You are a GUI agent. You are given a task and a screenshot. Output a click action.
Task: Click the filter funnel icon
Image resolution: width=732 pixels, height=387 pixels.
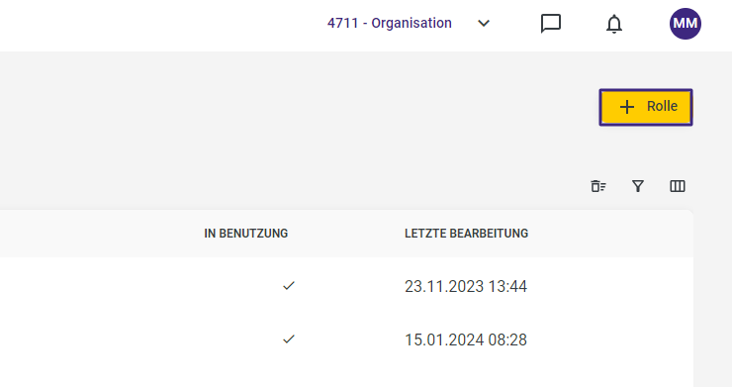pos(638,186)
